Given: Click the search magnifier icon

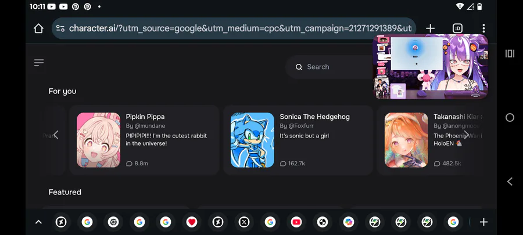Looking at the screenshot, I should pyautogui.click(x=299, y=67).
